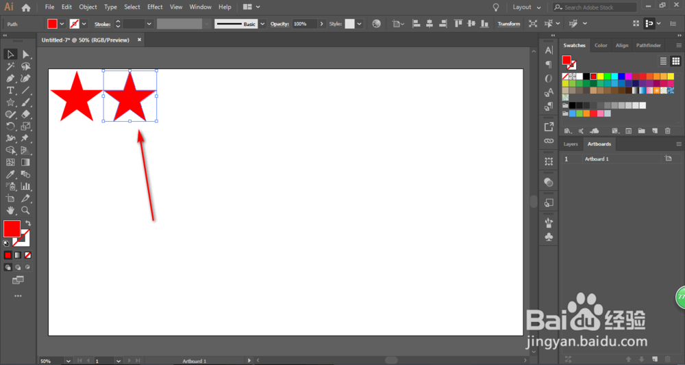The image size is (685, 365).
Task: Open the stroke color dropdown in control bar
Action: [x=84, y=24]
